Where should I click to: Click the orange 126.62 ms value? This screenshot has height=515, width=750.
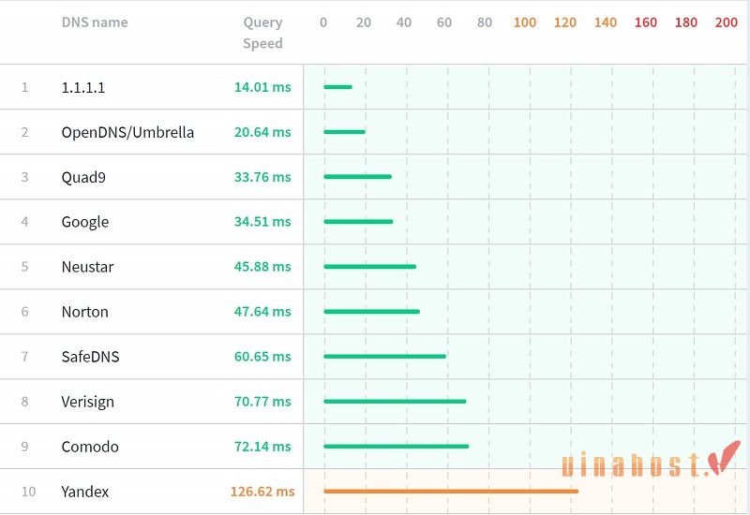coord(262,491)
